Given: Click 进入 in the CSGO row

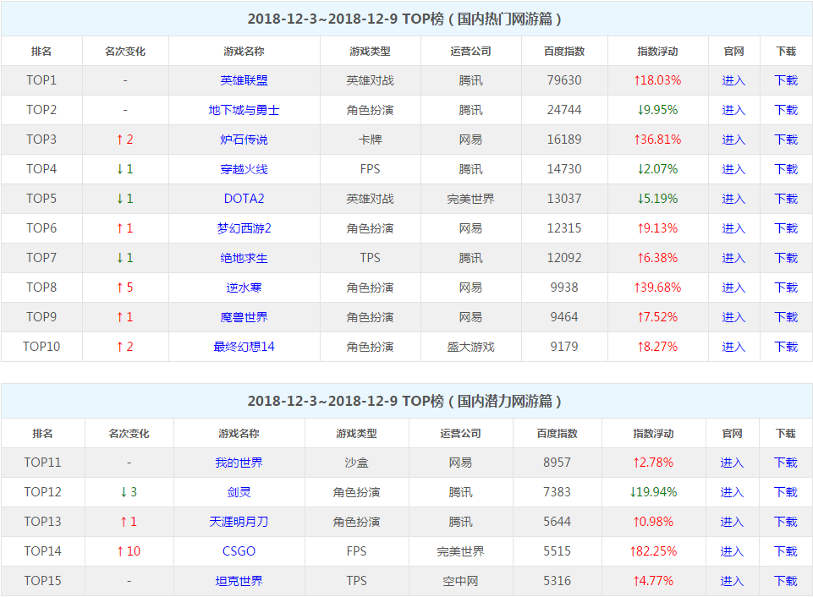Looking at the screenshot, I should [732, 550].
